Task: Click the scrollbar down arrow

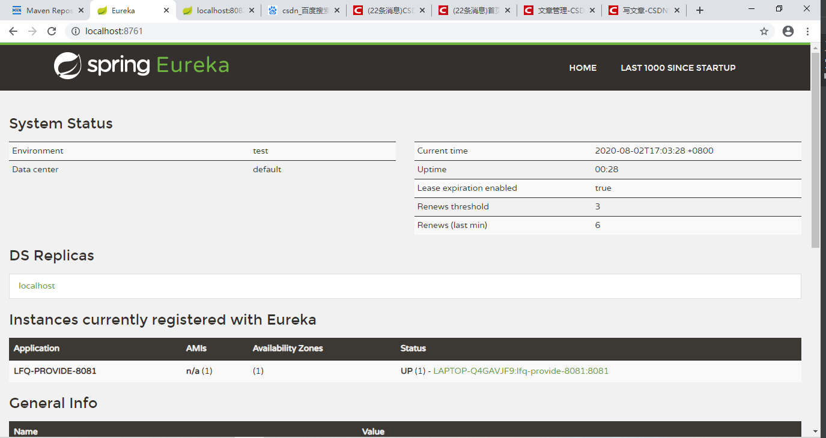Action: 815,431
